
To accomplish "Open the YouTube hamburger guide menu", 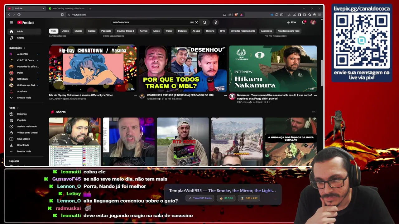I will coord(11,22).
